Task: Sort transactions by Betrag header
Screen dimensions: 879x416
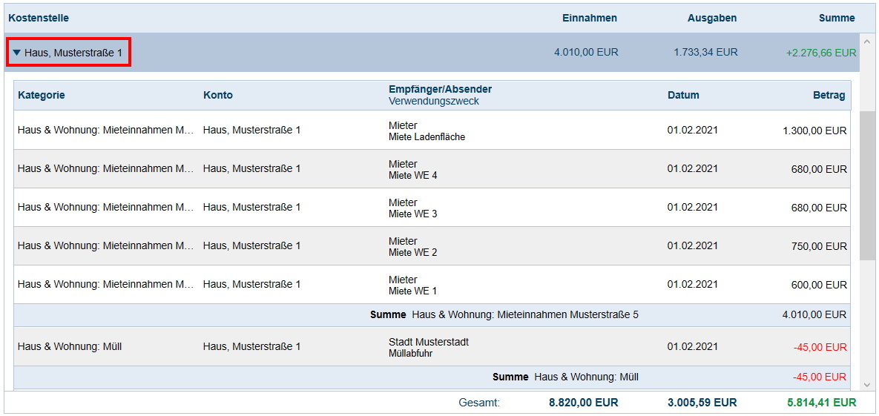Action: click(829, 95)
